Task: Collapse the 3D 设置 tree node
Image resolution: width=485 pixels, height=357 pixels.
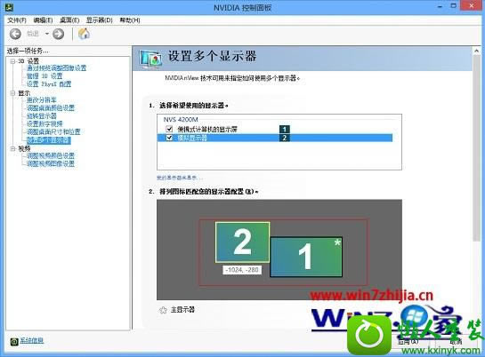Action: (12, 61)
